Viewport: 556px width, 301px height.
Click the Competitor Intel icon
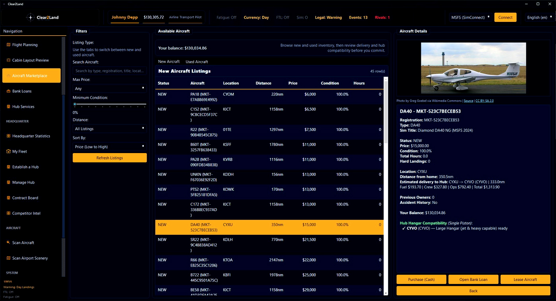(x=9, y=213)
